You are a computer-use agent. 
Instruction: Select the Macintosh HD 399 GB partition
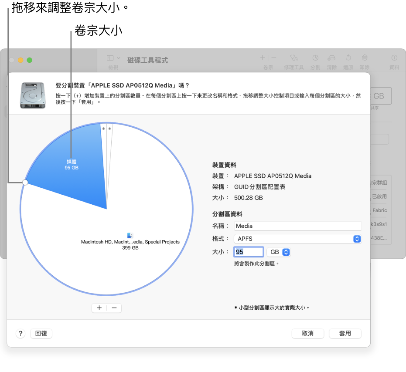[130, 244]
